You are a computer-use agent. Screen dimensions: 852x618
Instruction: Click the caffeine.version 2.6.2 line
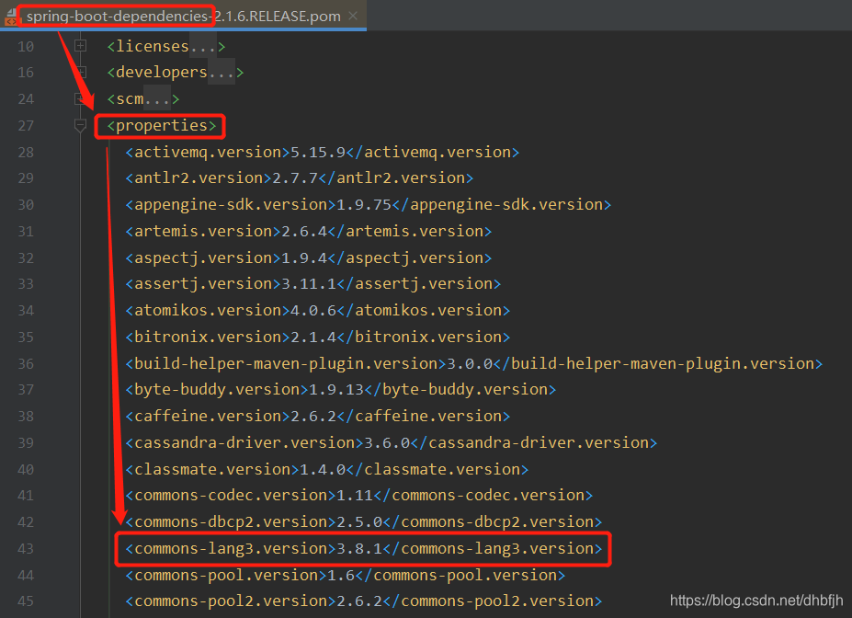(x=318, y=417)
